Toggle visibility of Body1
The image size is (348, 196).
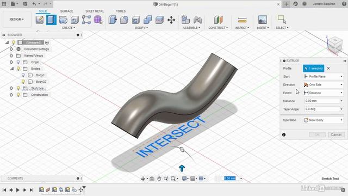tap(23, 75)
